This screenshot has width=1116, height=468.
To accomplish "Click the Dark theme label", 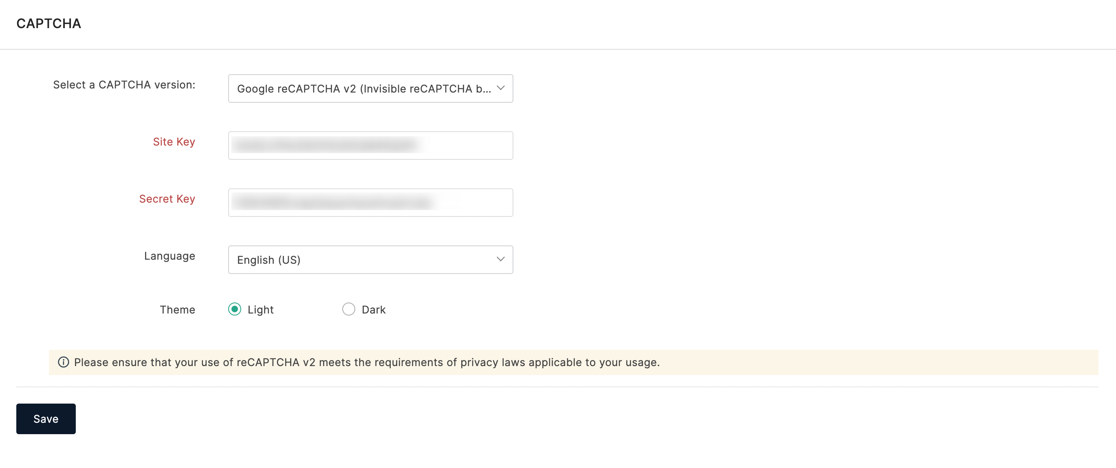I will click(x=374, y=309).
